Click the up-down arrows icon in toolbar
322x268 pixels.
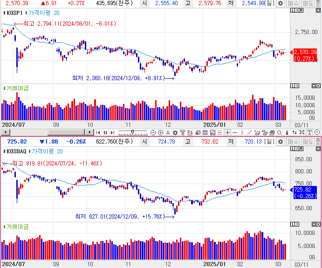295,133
